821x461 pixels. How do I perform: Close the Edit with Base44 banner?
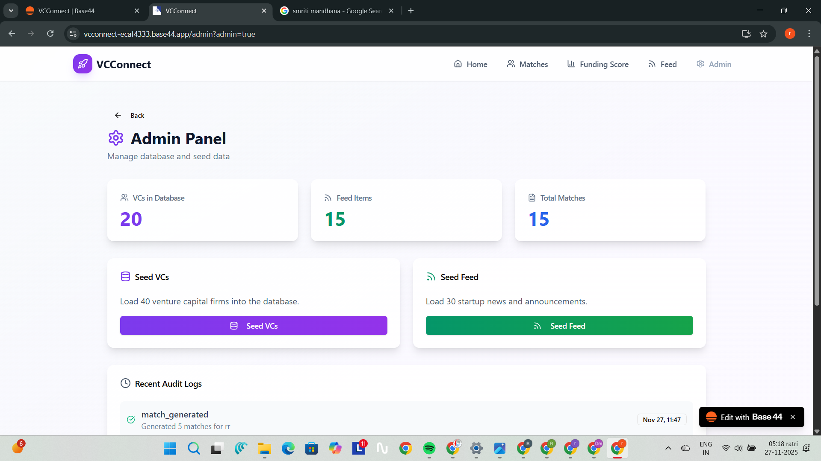click(793, 417)
